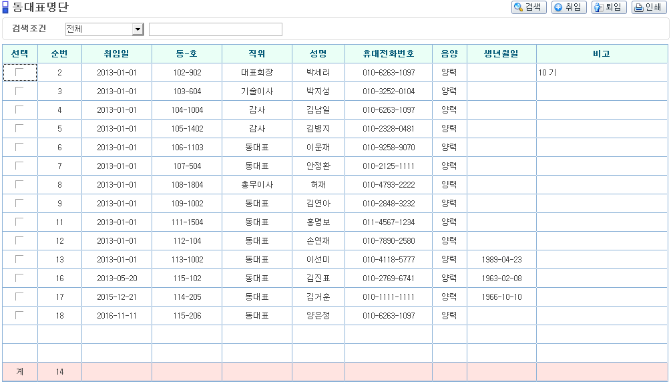Mark the checkbox for 손연재 row

[x=19, y=240]
